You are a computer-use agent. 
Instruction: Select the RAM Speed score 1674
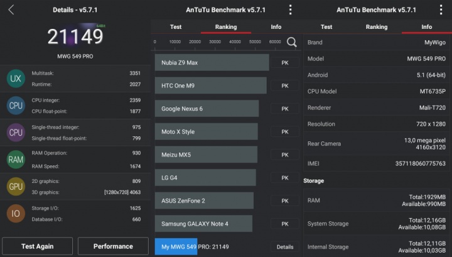pyautogui.click(x=135, y=167)
